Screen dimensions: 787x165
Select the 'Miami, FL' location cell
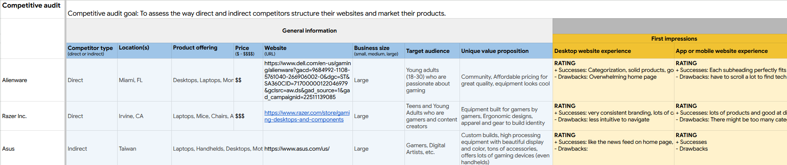[144, 80]
